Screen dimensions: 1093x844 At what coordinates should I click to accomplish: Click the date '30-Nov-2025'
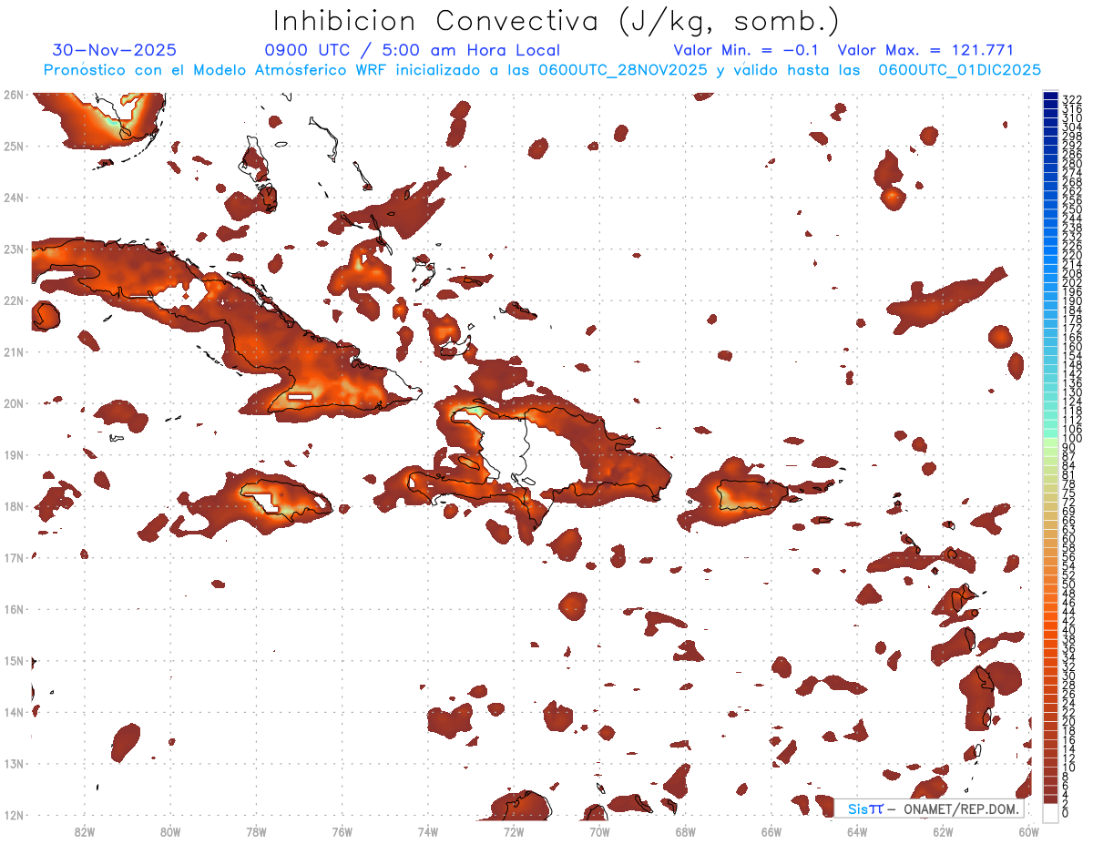115,50
